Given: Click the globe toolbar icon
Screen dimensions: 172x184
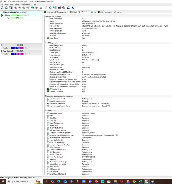Looking at the screenshot, I should pyautogui.click(x=33, y=8).
